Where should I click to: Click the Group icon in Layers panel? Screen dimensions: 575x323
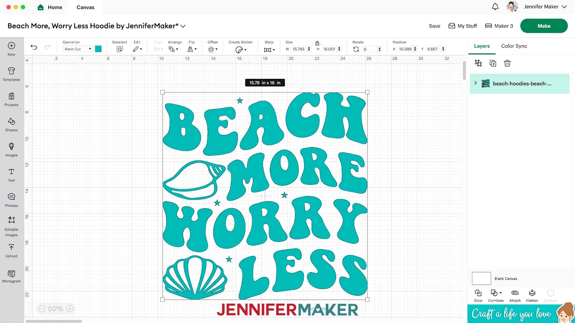pyautogui.click(x=478, y=63)
